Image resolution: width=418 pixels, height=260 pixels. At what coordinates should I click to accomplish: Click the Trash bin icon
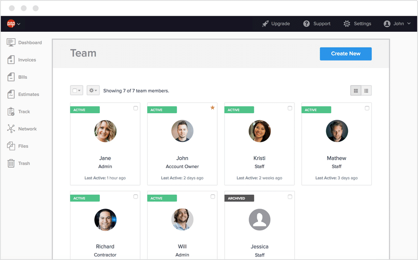coord(11,163)
